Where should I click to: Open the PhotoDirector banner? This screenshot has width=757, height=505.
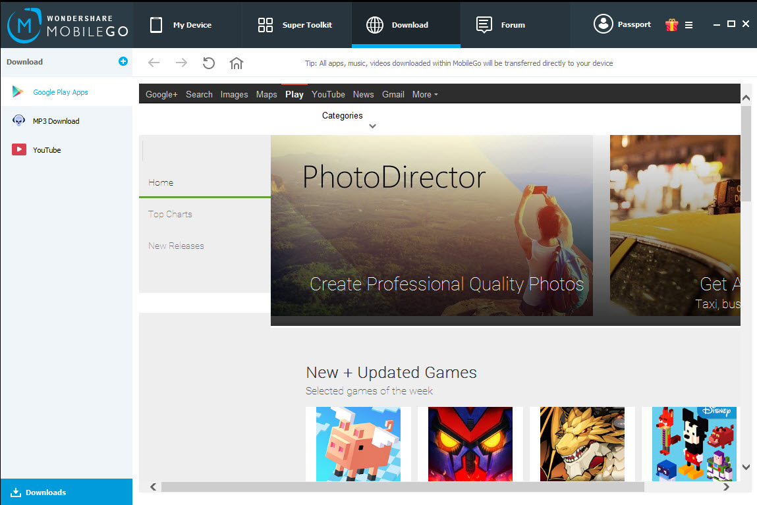pyautogui.click(x=432, y=225)
